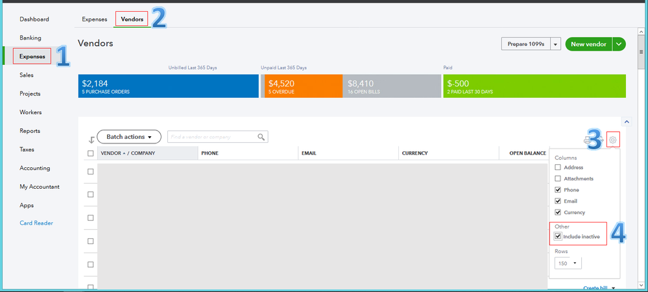
Task: Open Dashboard in the left navigation
Action: click(34, 19)
